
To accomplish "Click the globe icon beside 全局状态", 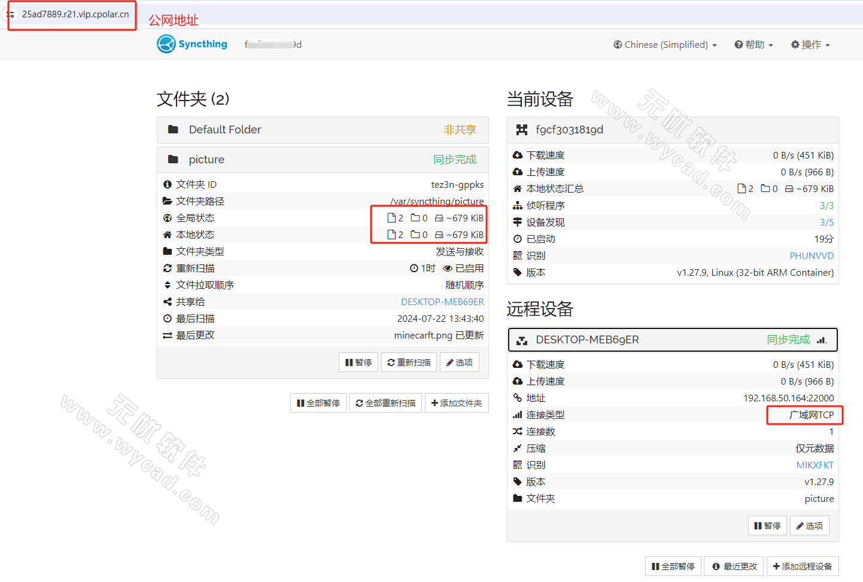I will 167,218.
